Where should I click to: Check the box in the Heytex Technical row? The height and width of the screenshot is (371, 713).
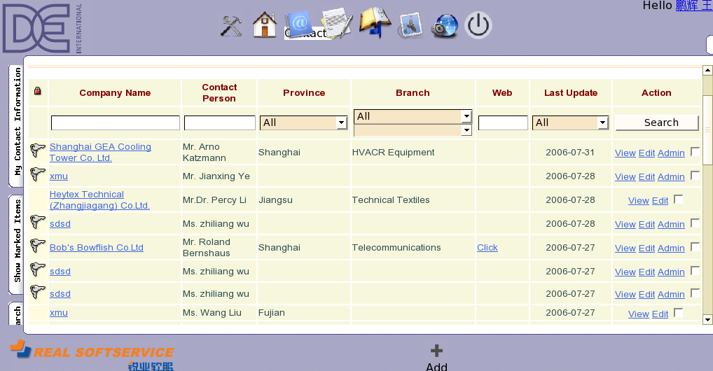click(678, 200)
